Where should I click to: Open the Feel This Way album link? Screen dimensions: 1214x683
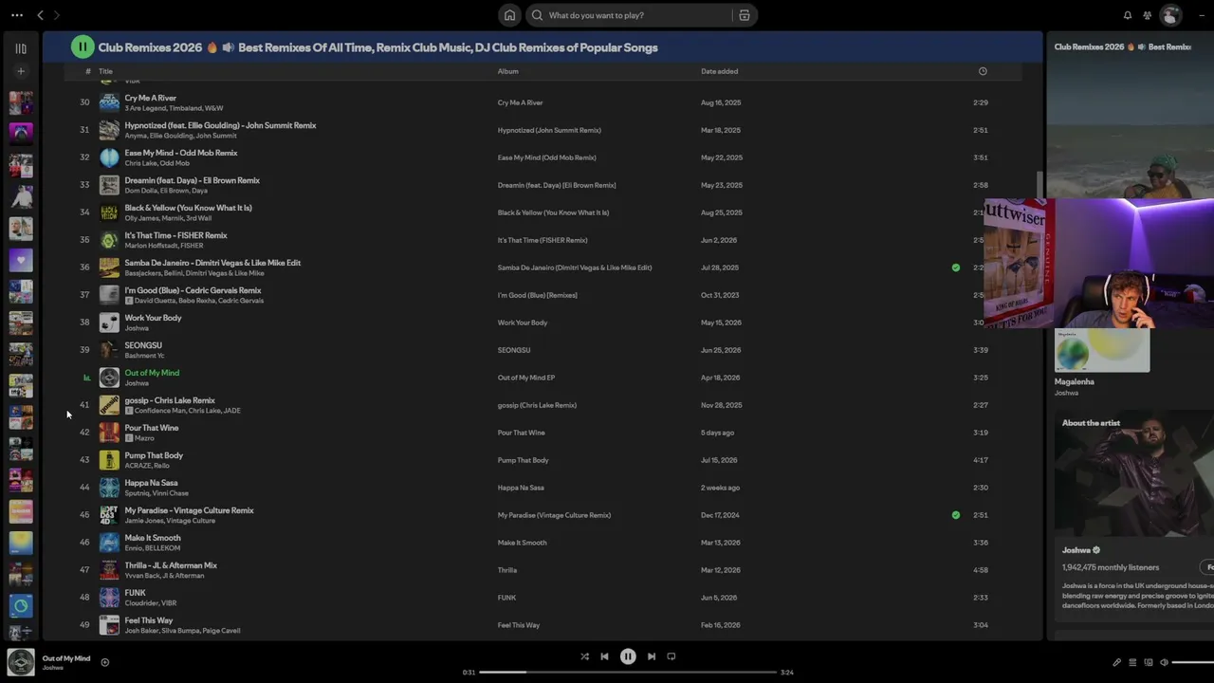[519, 625]
